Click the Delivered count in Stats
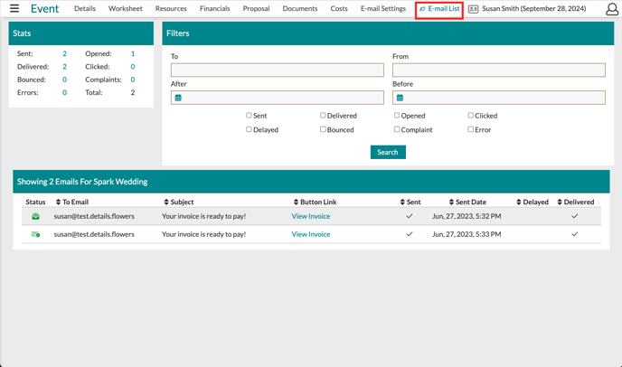 [x=65, y=67]
